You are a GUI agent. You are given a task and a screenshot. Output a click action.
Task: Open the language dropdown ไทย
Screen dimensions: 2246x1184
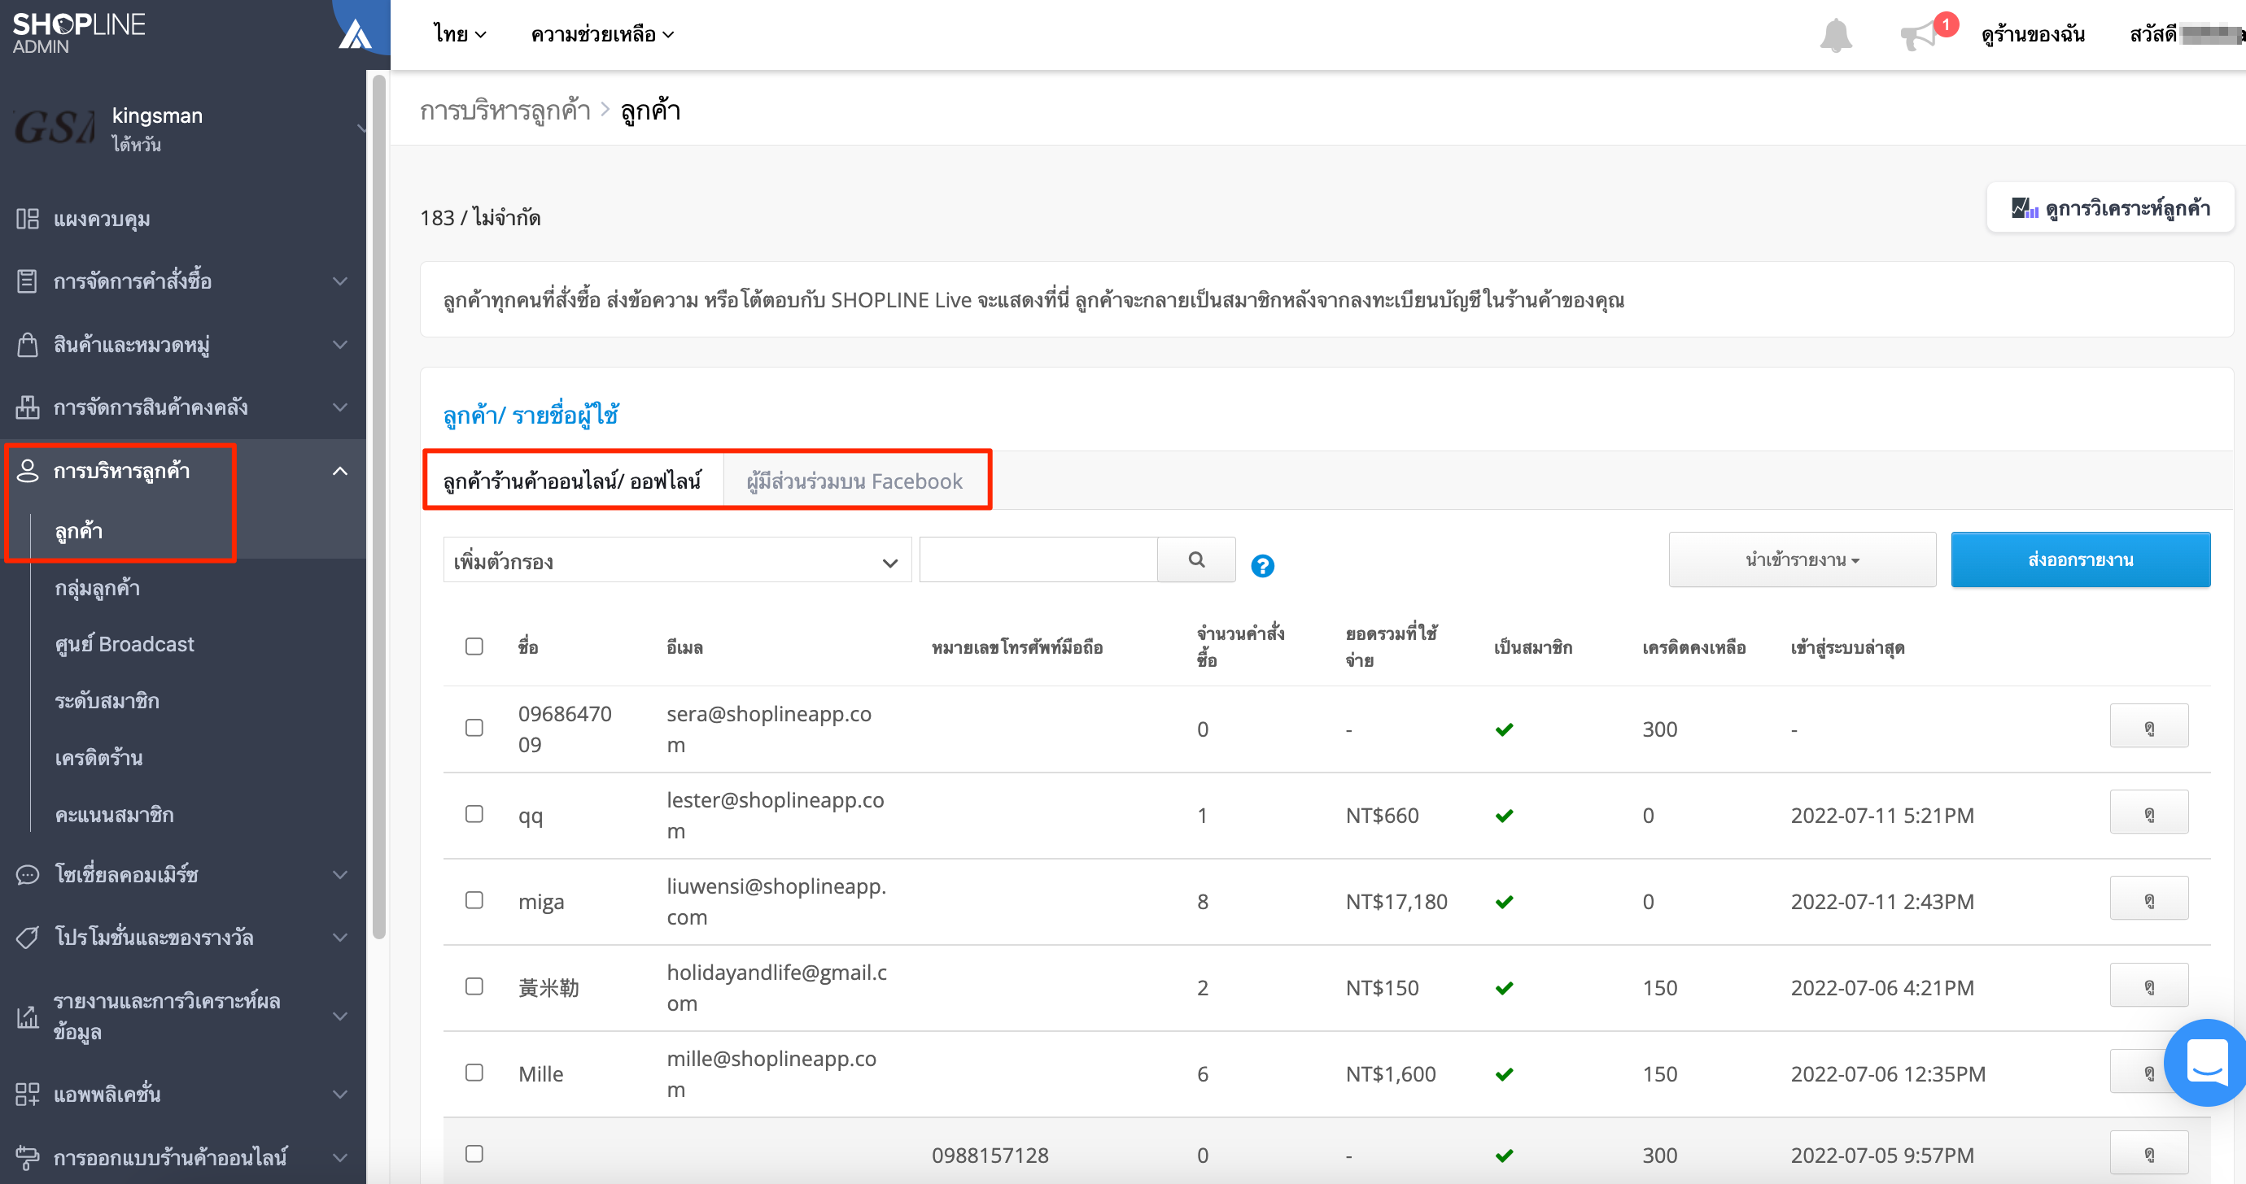click(460, 35)
